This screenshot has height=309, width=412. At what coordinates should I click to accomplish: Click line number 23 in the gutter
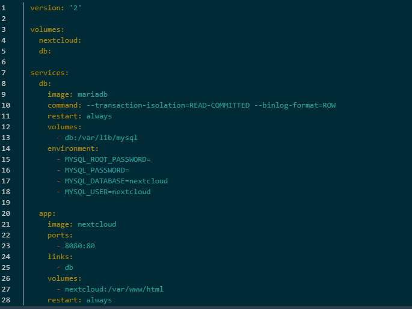coord(6,246)
